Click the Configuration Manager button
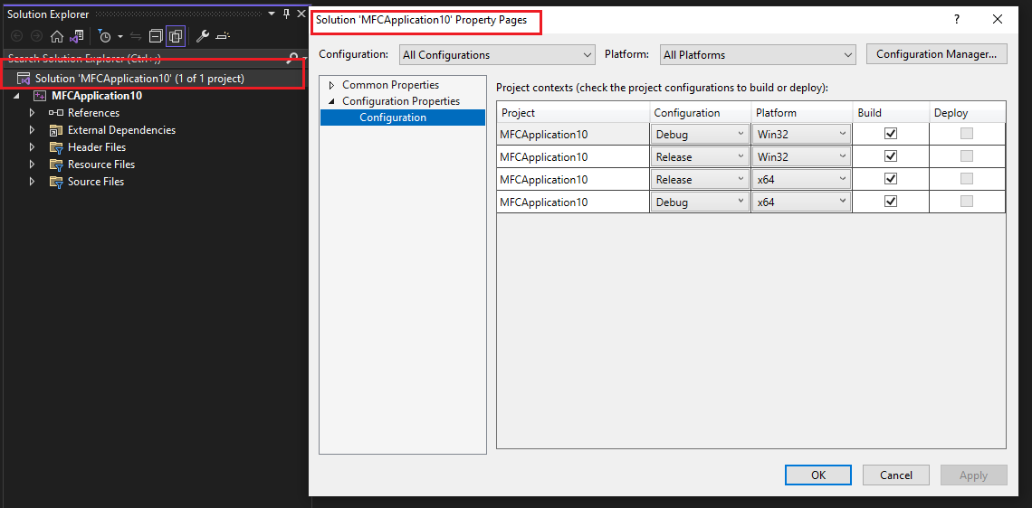The image size is (1032, 508). coord(937,54)
